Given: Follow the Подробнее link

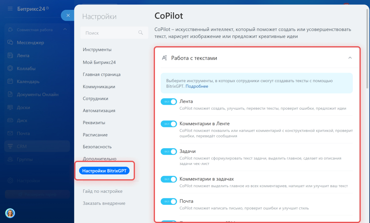Looking at the screenshot, I should (x=197, y=86).
